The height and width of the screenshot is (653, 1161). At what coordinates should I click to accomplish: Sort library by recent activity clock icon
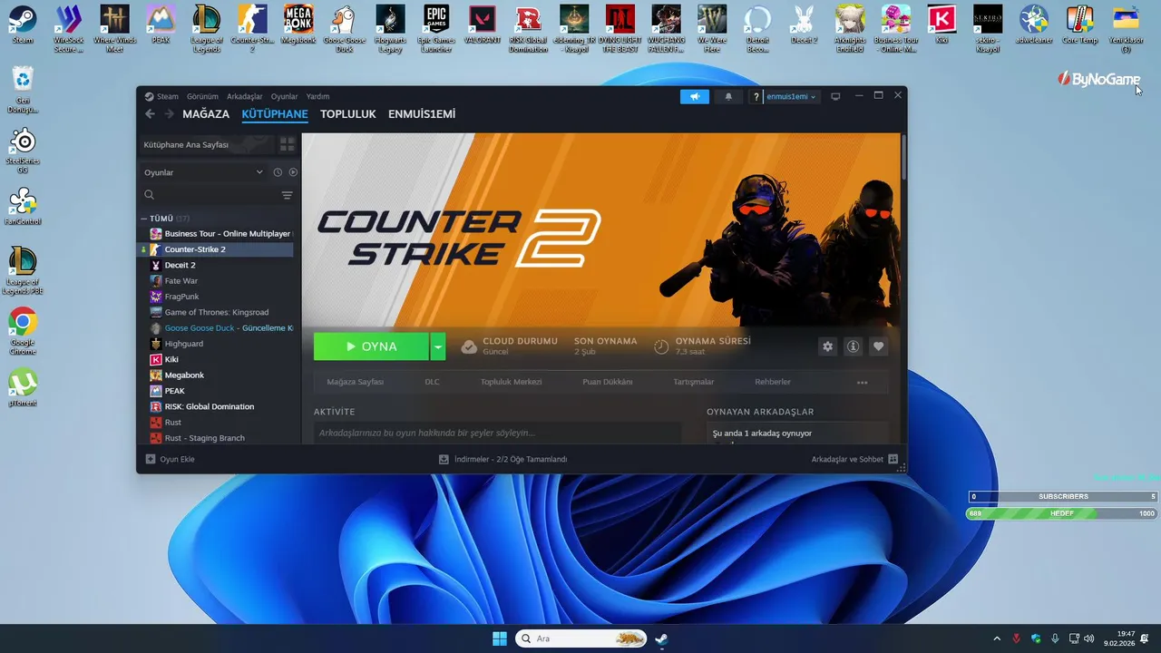278,172
